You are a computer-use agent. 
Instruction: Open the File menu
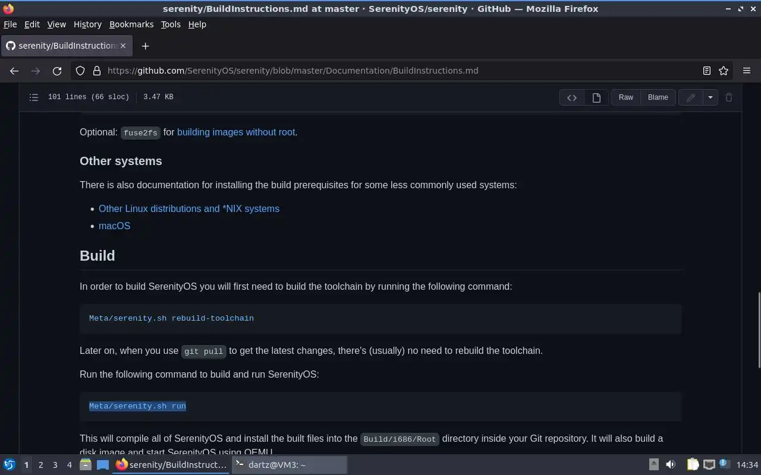click(10, 24)
